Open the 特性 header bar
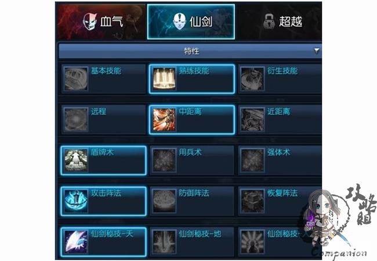Viewport: 377px width, 261px height. (190, 50)
